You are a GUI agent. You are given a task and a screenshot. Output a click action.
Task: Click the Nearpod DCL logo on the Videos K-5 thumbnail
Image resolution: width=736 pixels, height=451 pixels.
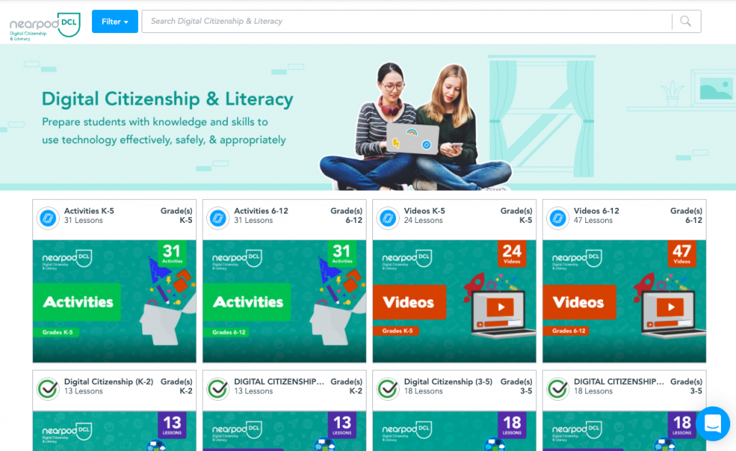407,260
